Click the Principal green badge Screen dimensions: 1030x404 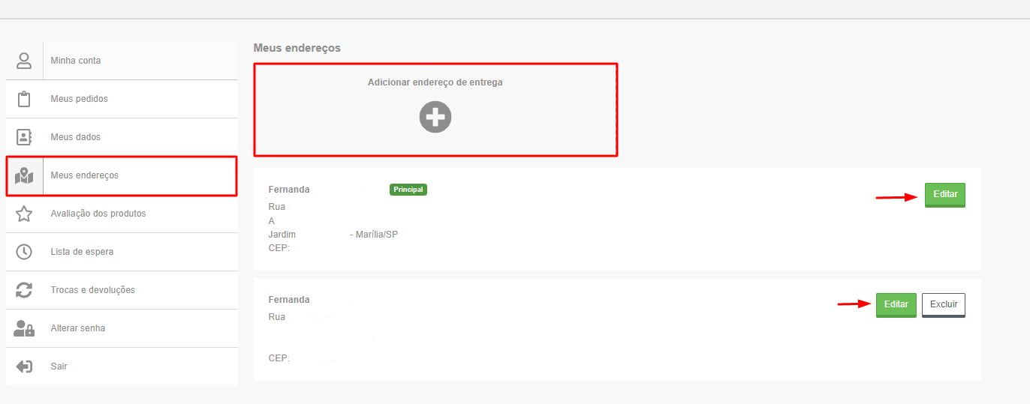click(x=408, y=190)
